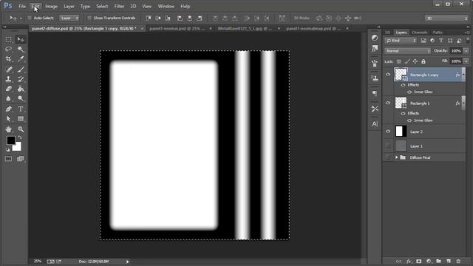473x266 pixels.
Task: Select the History Brush tool
Action: 21,79
